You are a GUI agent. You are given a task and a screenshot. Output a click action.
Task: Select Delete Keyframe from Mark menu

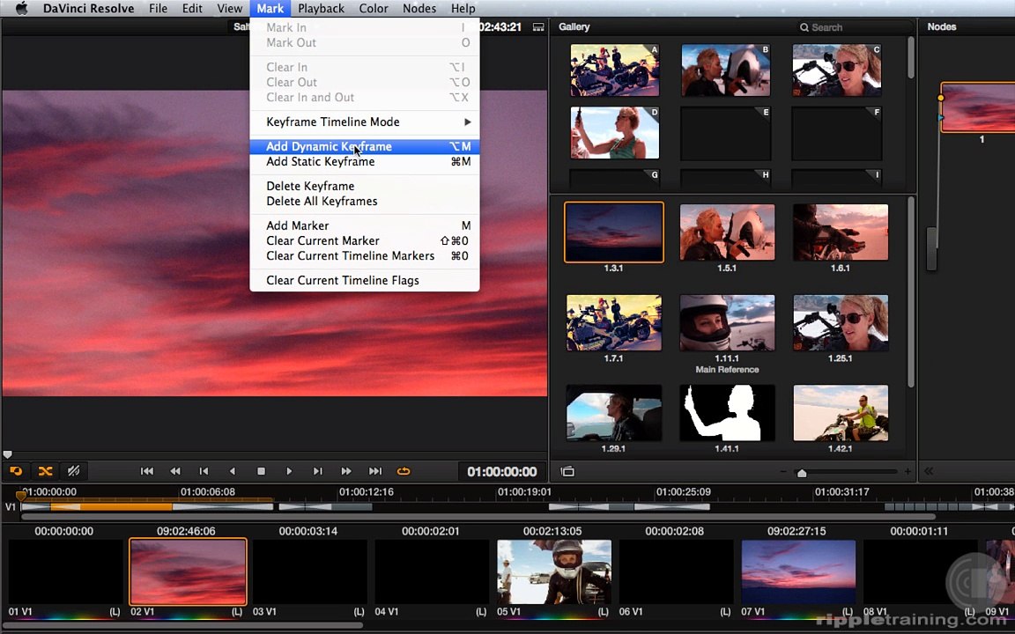click(x=365, y=187)
